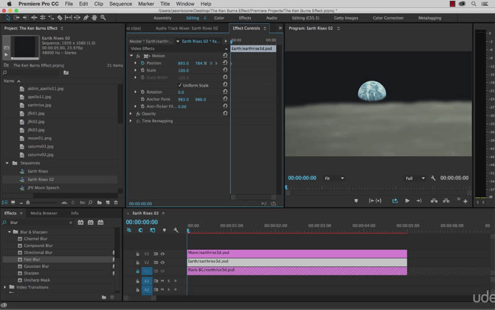Screen dimensions: 495x310
Task: Toggle V3 track output eye
Action: pyautogui.click(x=163, y=254)
